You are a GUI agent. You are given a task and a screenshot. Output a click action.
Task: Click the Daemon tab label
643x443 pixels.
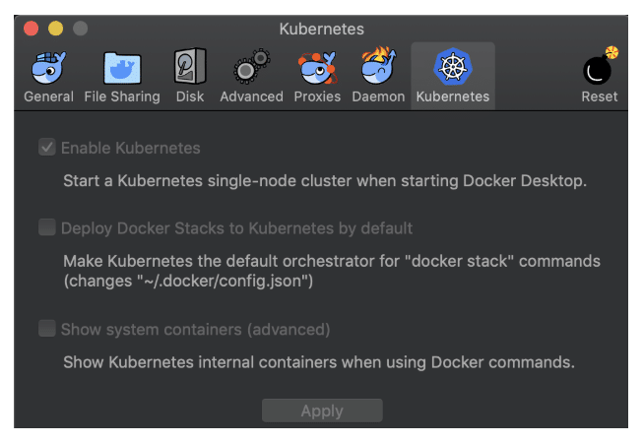(378, 96)
